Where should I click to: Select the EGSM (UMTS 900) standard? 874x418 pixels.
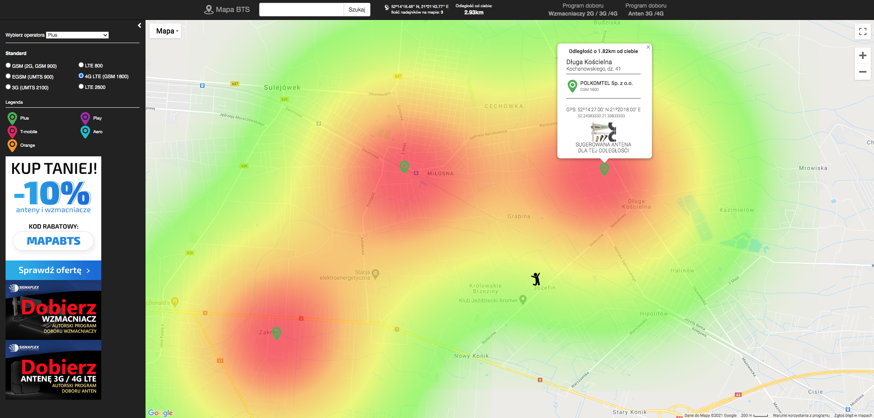[8, 76]
